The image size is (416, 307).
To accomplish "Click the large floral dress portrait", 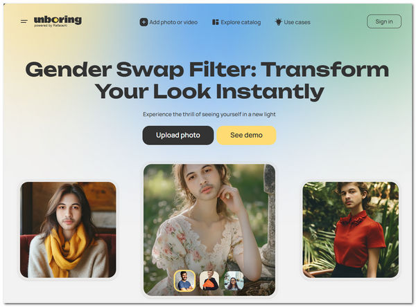I will [209, 230].
